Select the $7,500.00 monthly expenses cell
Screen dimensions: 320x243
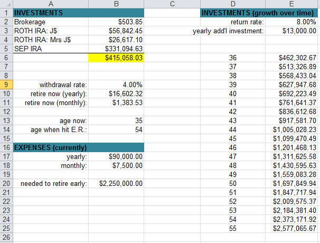(116, 165)
